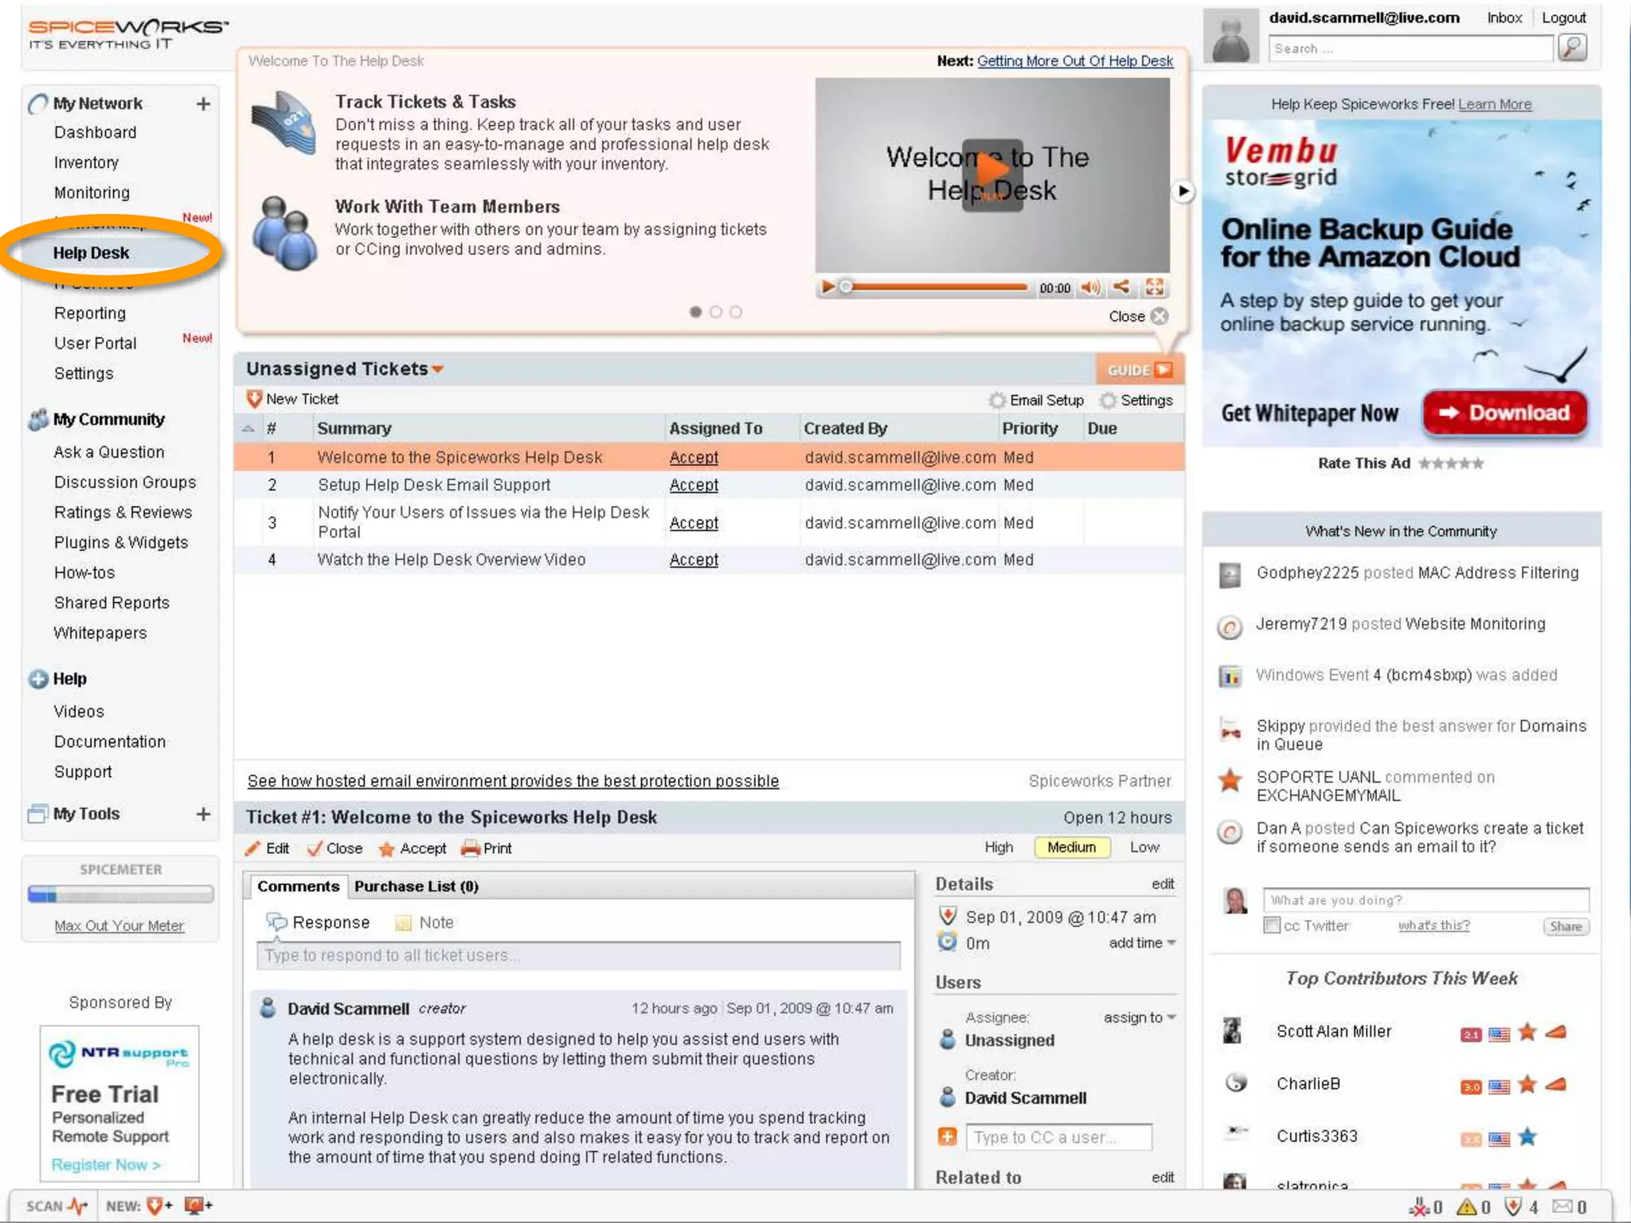Viewport: 1631px width, 1223px height.
Task: Open the video in fullscreen
Action: pyautogui.click(x=1155, y=287)
